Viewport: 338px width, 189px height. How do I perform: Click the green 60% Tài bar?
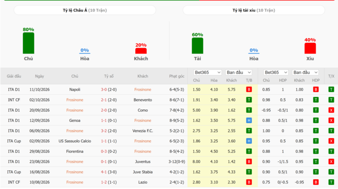[198, 46]
